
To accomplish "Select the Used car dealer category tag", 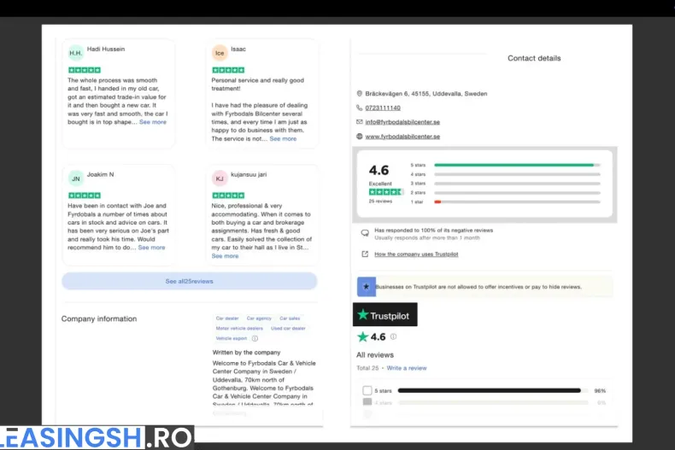I will [x=288, y=328].
